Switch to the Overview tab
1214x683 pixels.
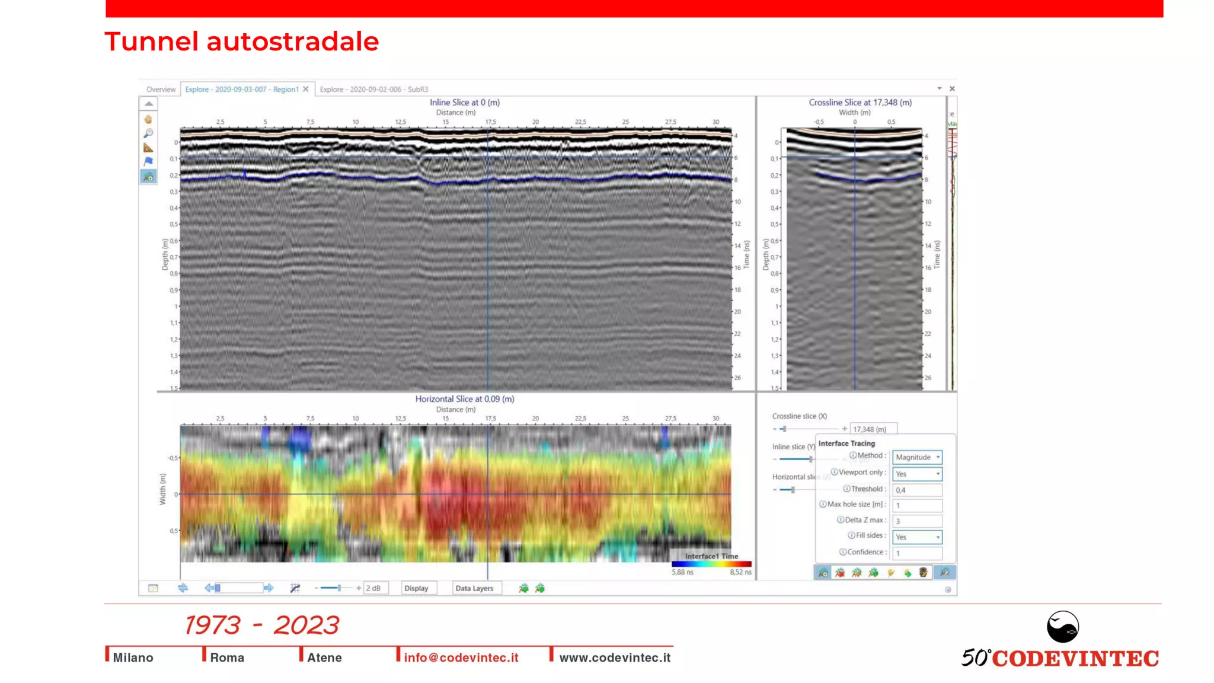pos(161,90)
